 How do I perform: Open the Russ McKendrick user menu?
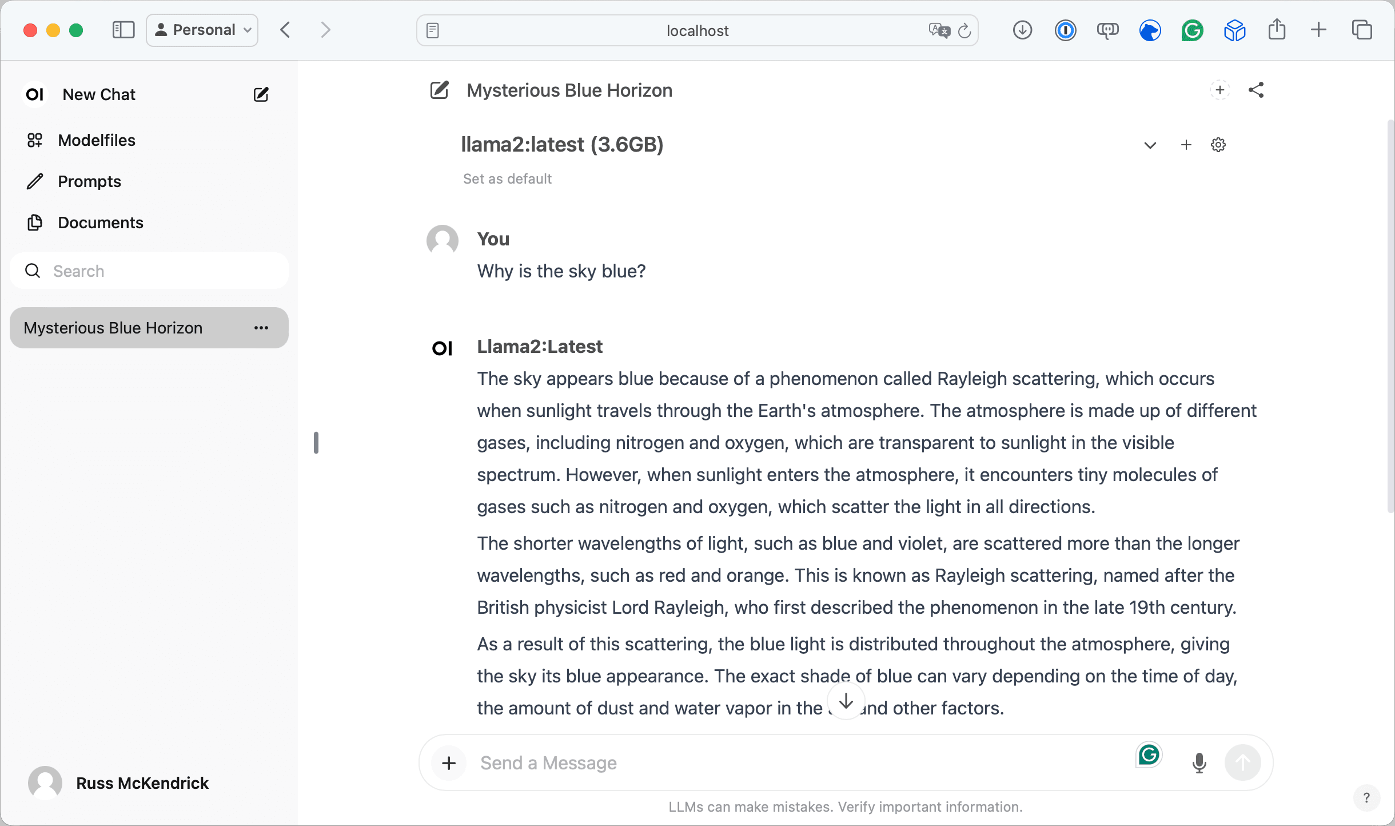point(142,783)
